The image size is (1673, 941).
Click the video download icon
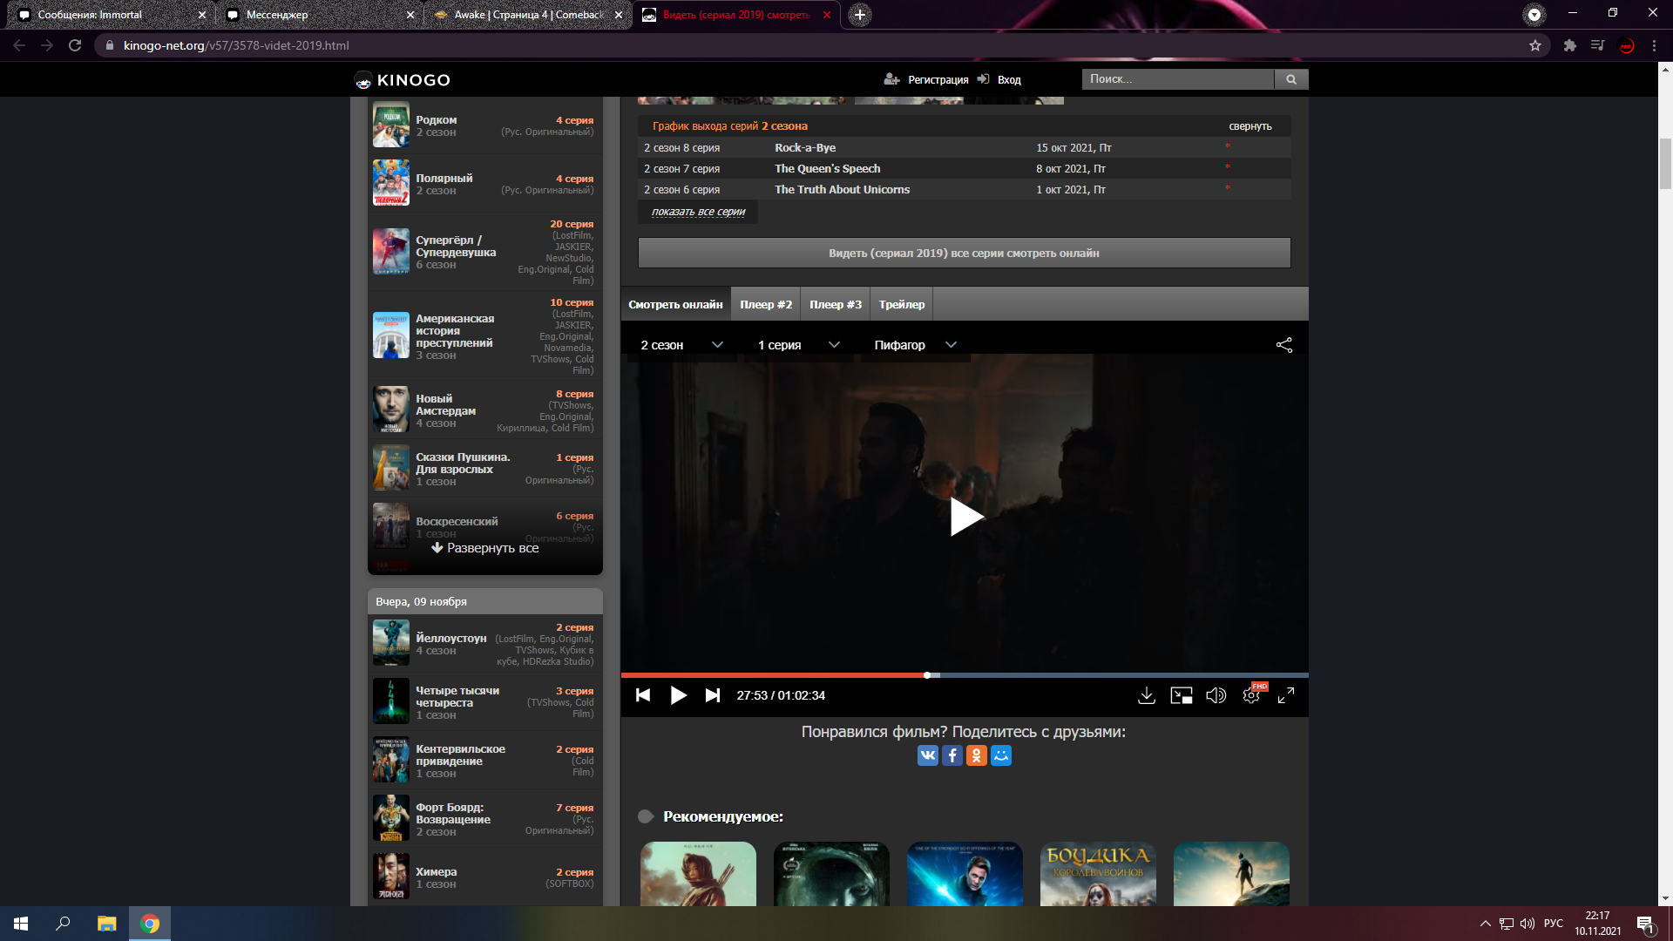[1147, 695]
